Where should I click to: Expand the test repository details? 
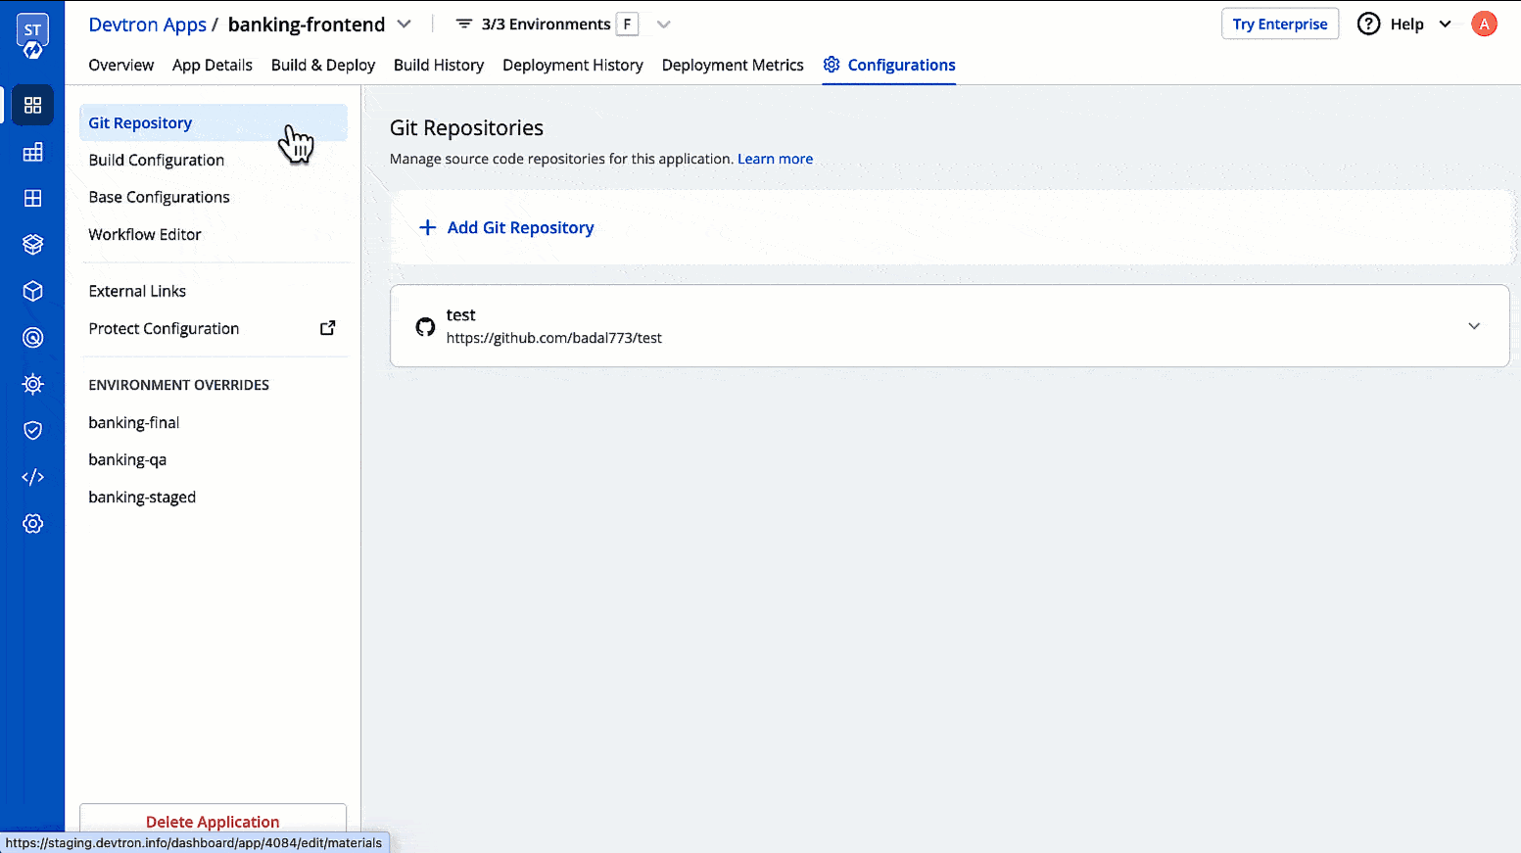tap(1474, 326)
